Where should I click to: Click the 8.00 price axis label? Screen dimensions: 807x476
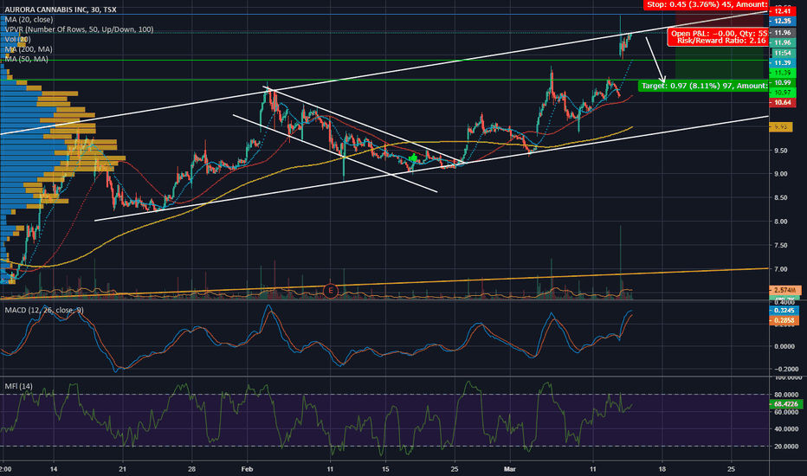tap(780, 222)
